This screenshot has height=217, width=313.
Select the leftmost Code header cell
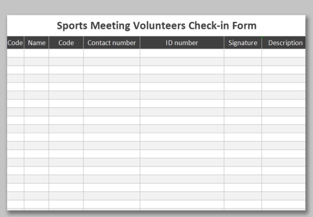15,43
